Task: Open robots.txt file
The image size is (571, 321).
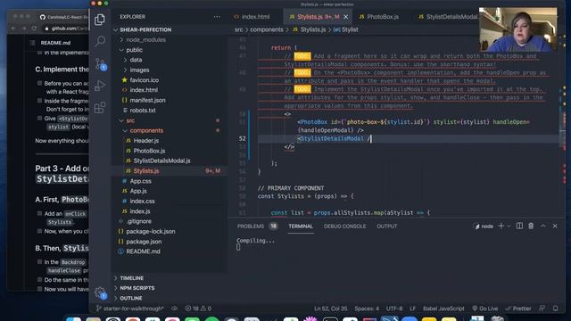Action: click(x=143, y=111)
